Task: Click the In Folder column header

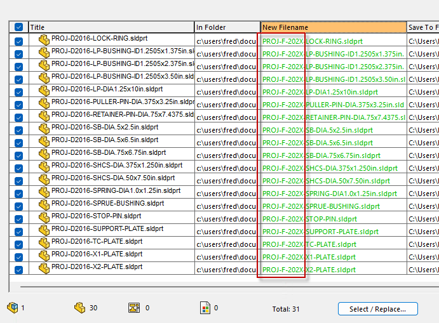Action: [x=227, y=27]
